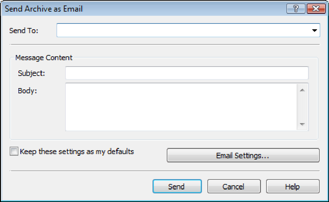Open Email Settings...
Image resolution: width=329 pixels, height=202 pixels.
243,156
